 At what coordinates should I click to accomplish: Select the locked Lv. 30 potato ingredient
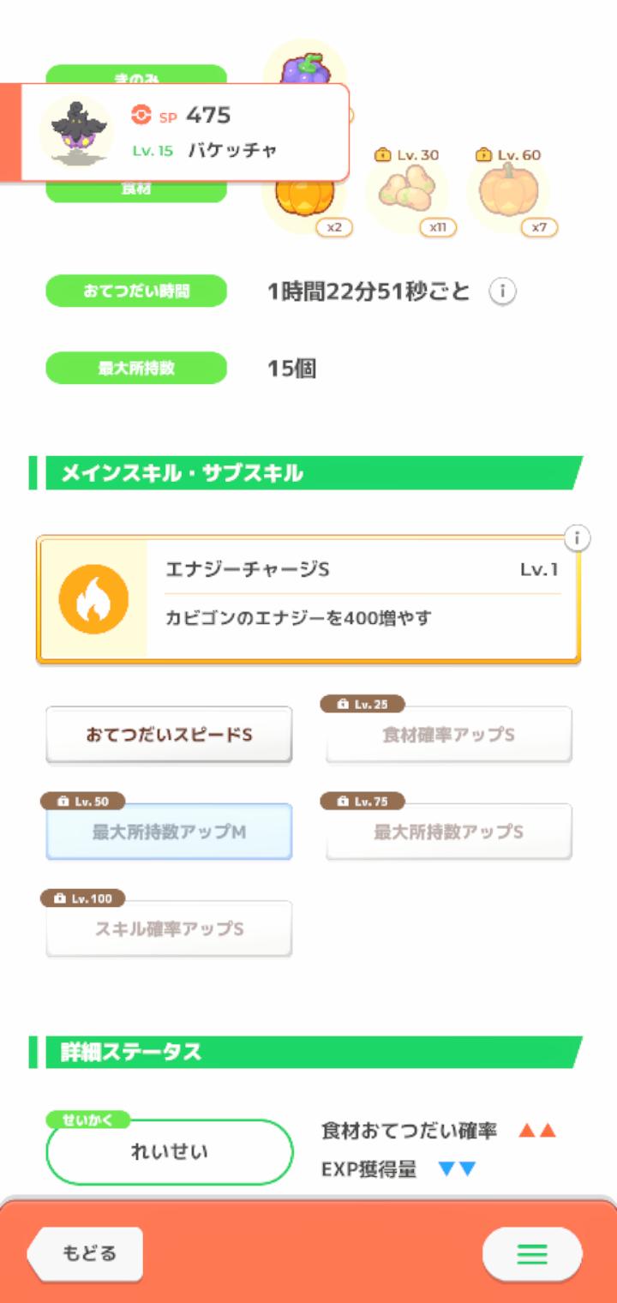pos(406,190)
